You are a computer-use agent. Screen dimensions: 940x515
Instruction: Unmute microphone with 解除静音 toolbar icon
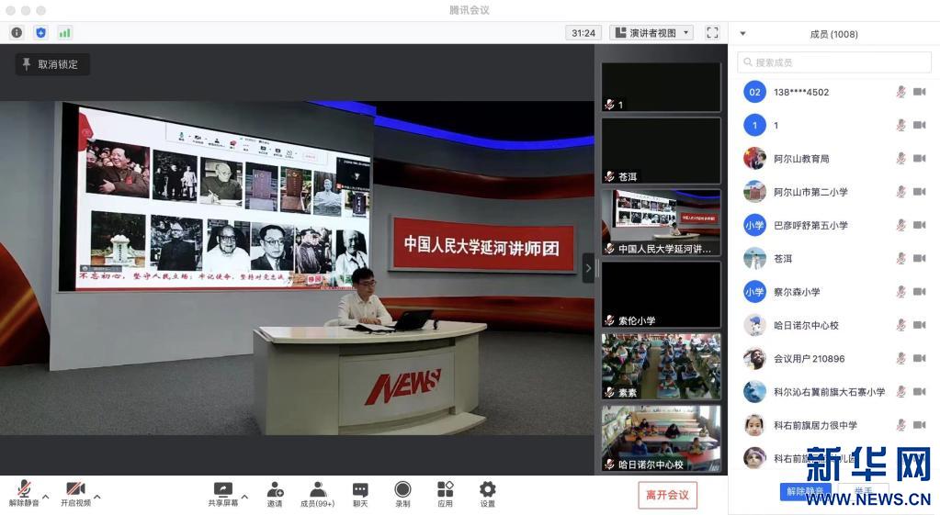tap(24, 494)
